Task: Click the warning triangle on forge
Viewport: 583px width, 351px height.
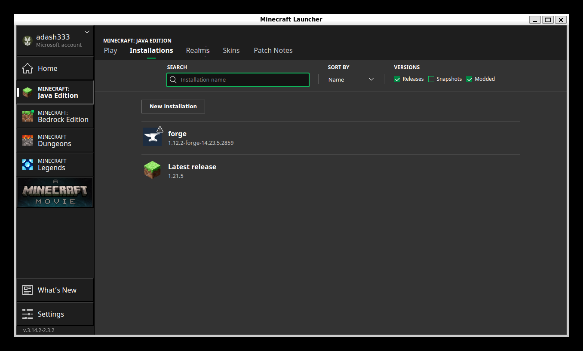Action: [160, 129]
